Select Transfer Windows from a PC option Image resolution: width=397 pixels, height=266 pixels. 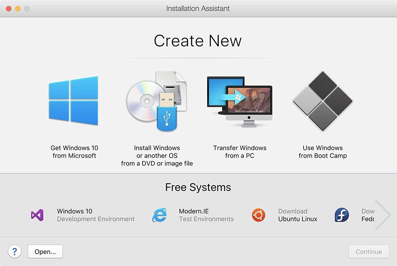click(240, 152)
